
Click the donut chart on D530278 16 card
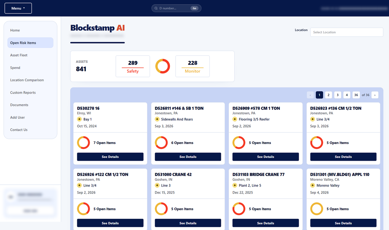(83, 143)
